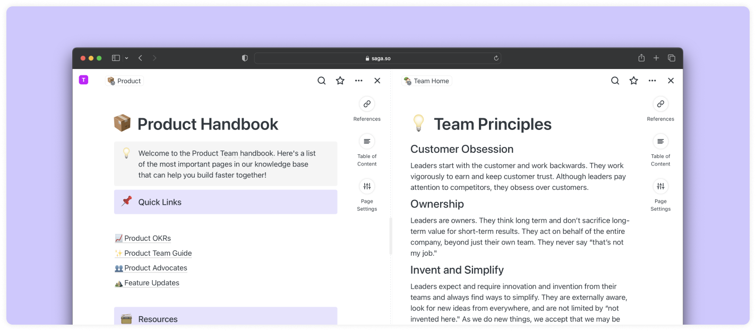The image size is (756, 331).
Task: Open Page Settings for Team Principles
Action: coord(660,186)
